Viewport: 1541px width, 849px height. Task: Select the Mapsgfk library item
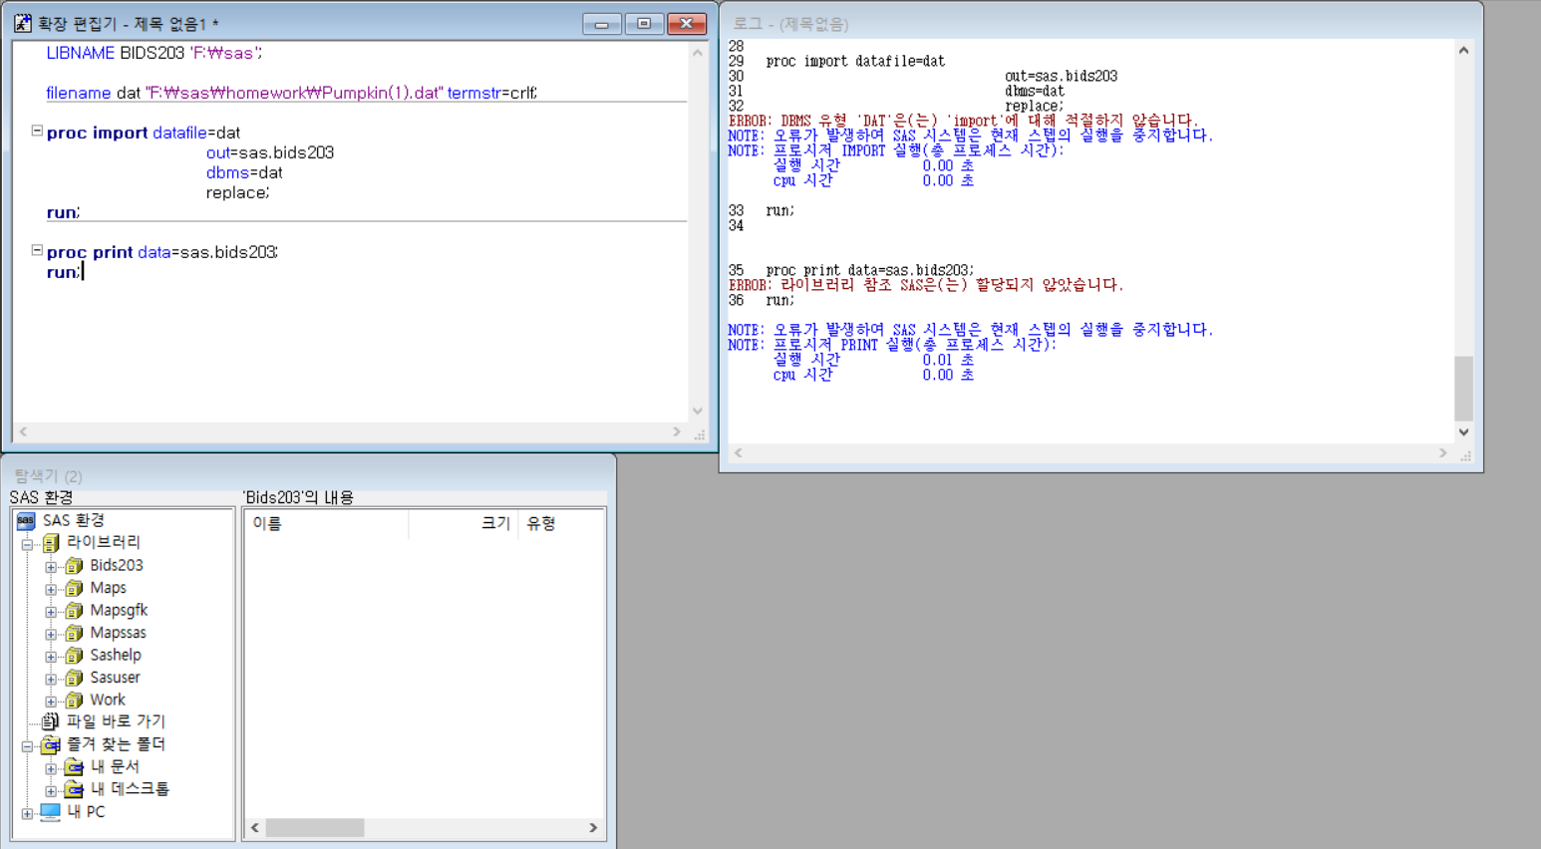[x=118, y=610]
